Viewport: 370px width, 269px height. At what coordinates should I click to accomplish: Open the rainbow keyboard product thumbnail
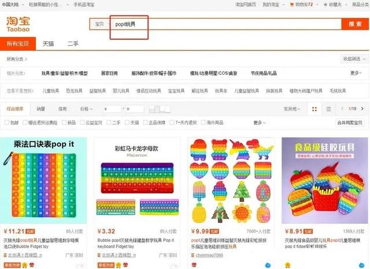pos(138,180)
